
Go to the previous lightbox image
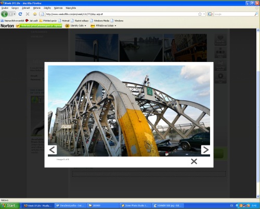point(53,150)
